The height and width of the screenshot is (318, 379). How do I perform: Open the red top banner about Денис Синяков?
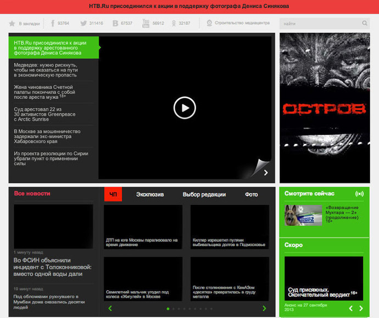point(189,6)
